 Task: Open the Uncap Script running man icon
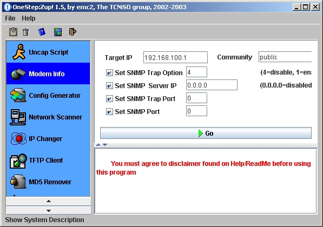pos(19,52)
